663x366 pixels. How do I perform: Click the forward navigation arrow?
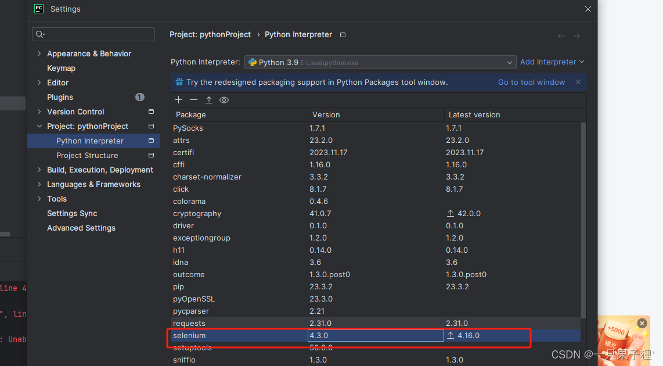576,36
